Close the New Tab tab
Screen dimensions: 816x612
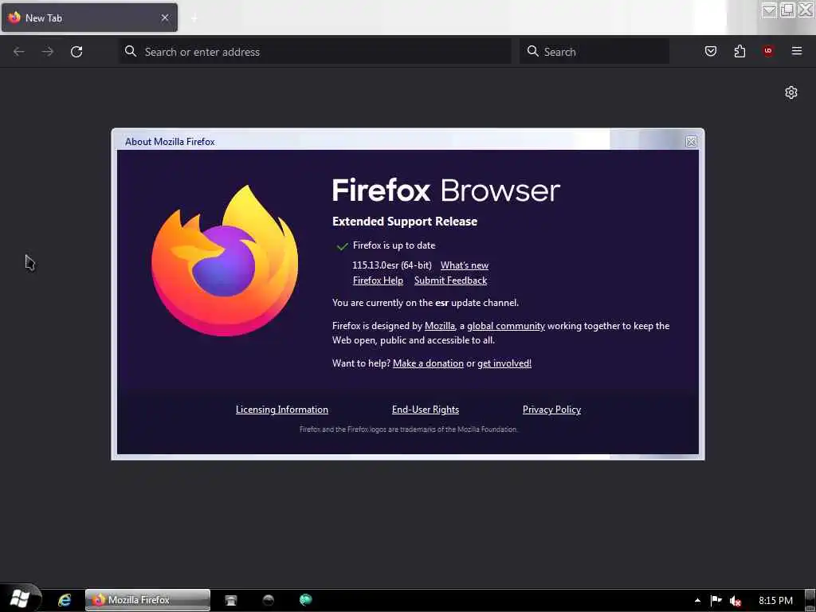tap(165, 18)
